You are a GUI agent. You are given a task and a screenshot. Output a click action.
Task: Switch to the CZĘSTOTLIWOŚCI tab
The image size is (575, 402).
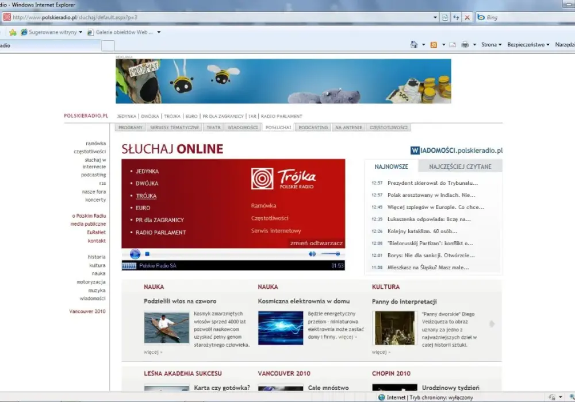pos(389,127)
